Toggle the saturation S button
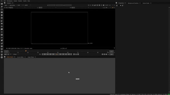The image size is (170, 95). click(x=70, y=8)
